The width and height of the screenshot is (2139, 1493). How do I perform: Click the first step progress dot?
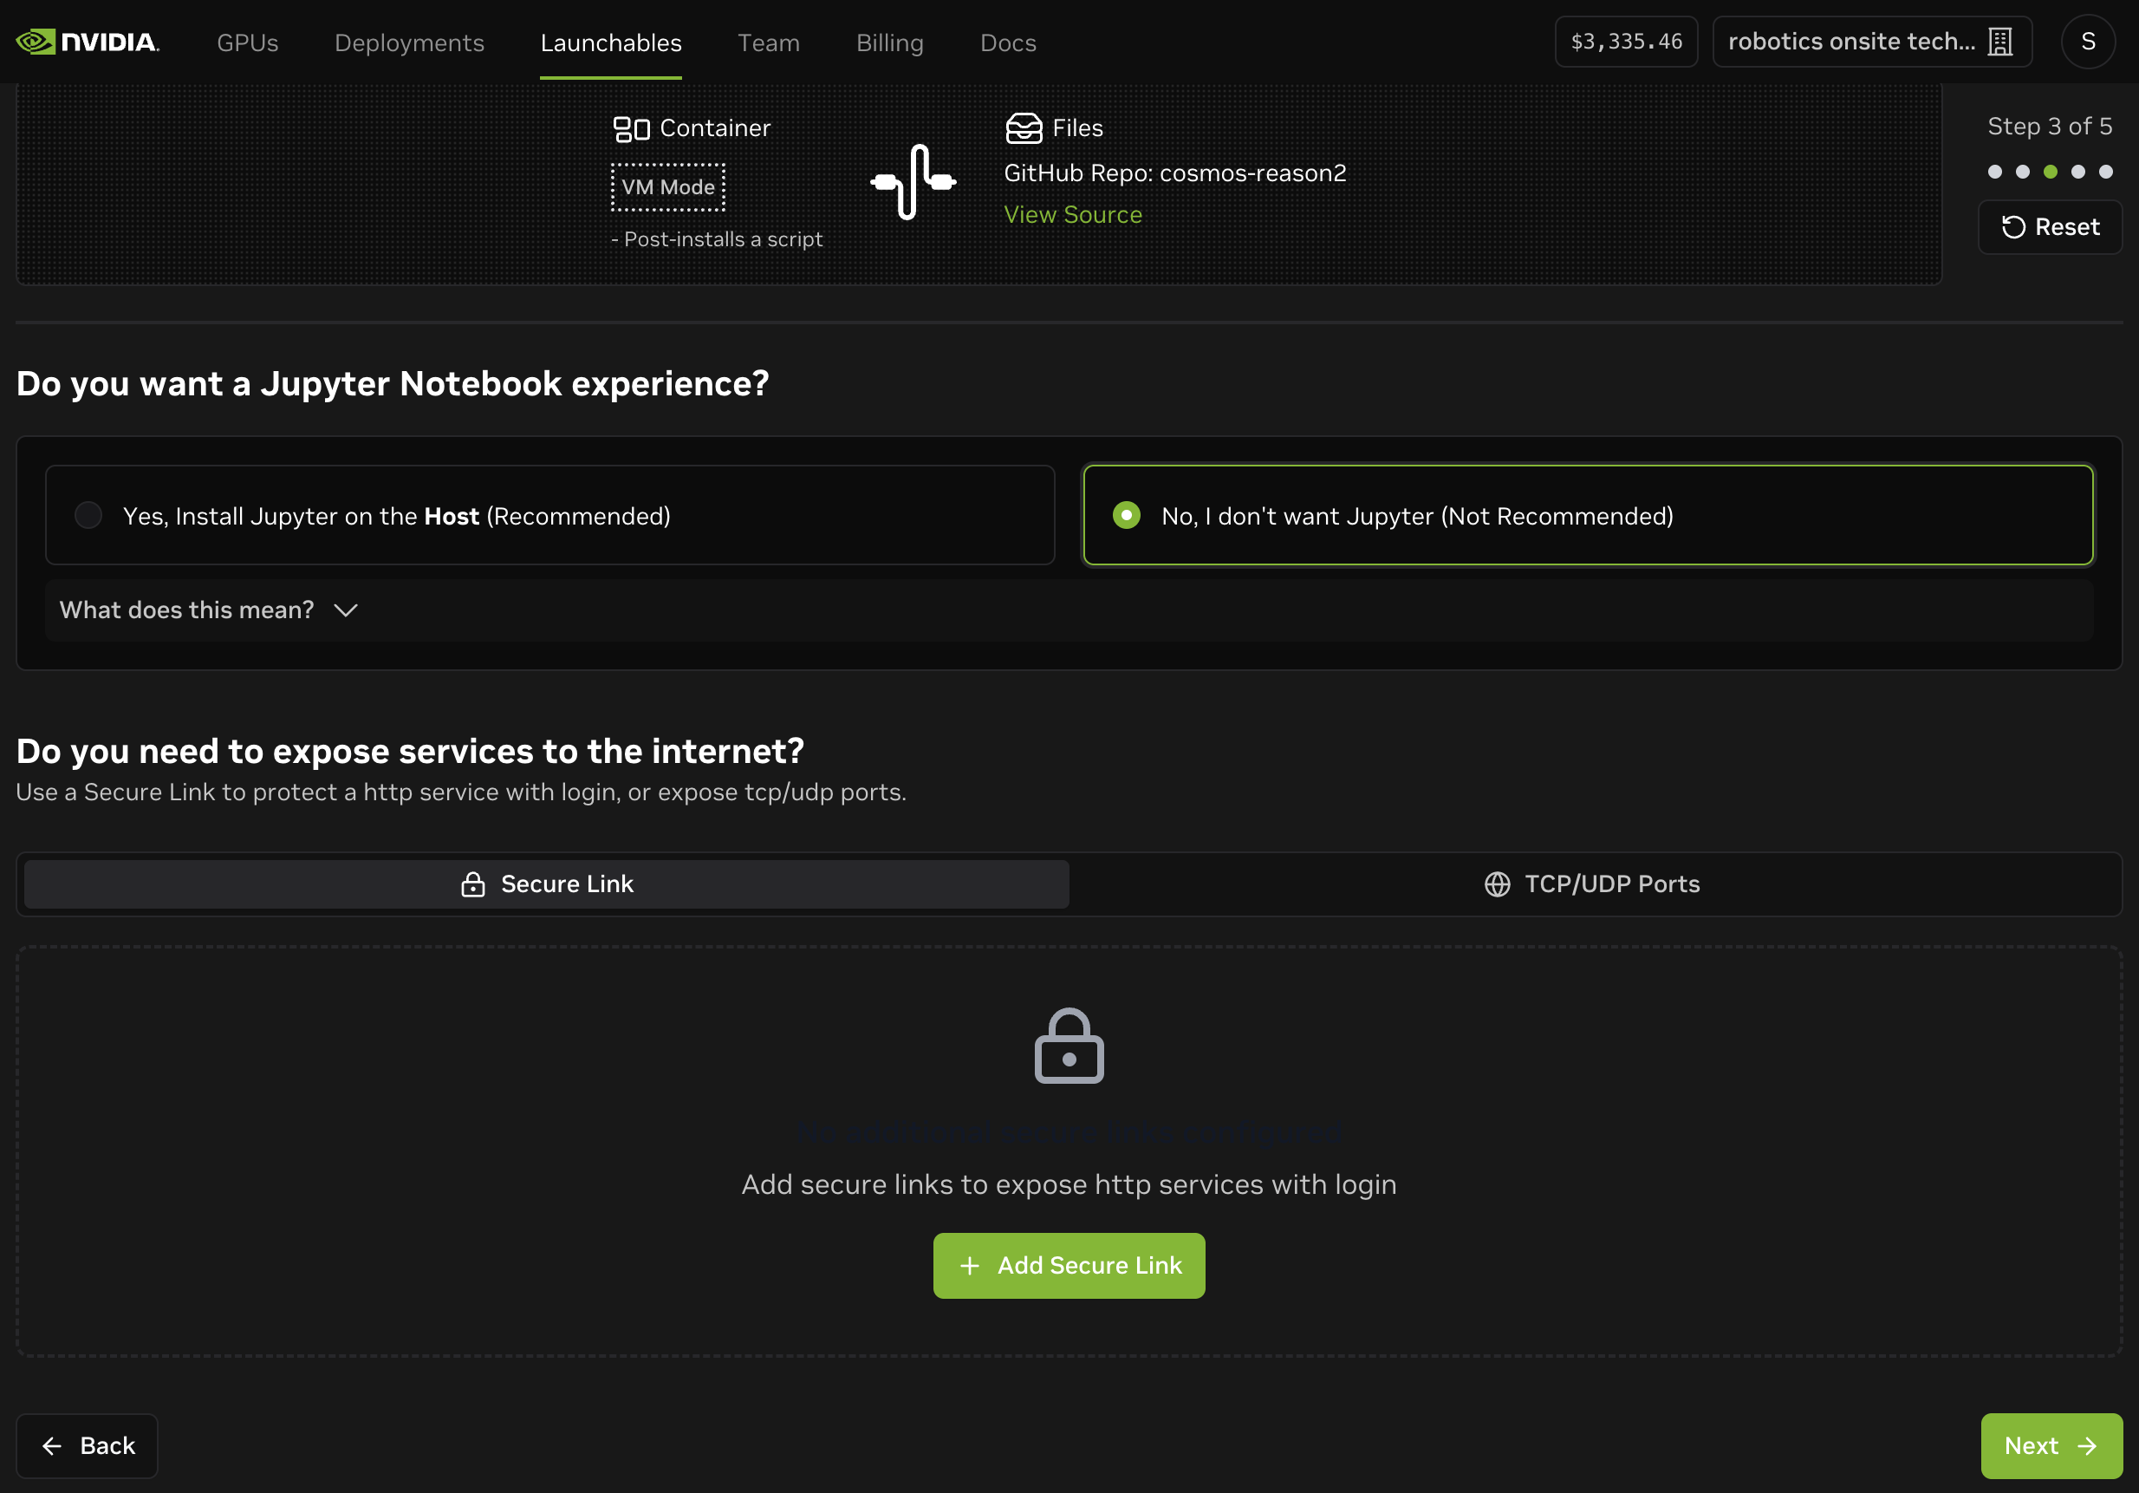point(1994,172)
